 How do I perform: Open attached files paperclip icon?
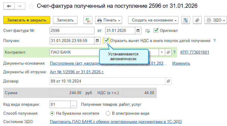[x=197, y=20]
